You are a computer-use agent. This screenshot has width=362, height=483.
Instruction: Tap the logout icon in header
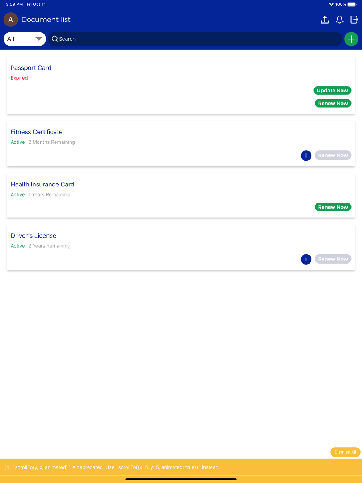[354, 20]
